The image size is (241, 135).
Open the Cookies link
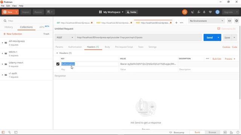[x=226, y=47]
